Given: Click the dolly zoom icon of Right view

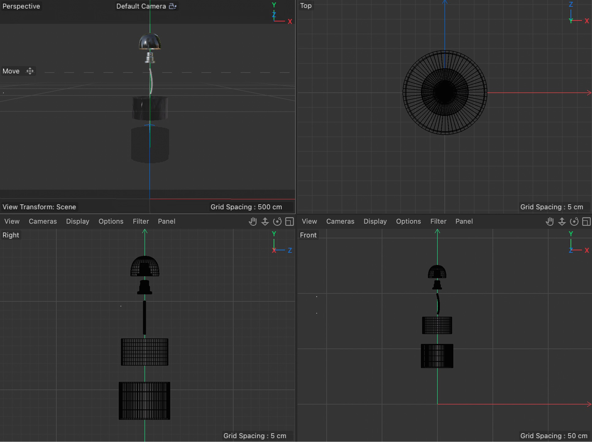Looking at the screenshot, I should (x=265, y=222).
